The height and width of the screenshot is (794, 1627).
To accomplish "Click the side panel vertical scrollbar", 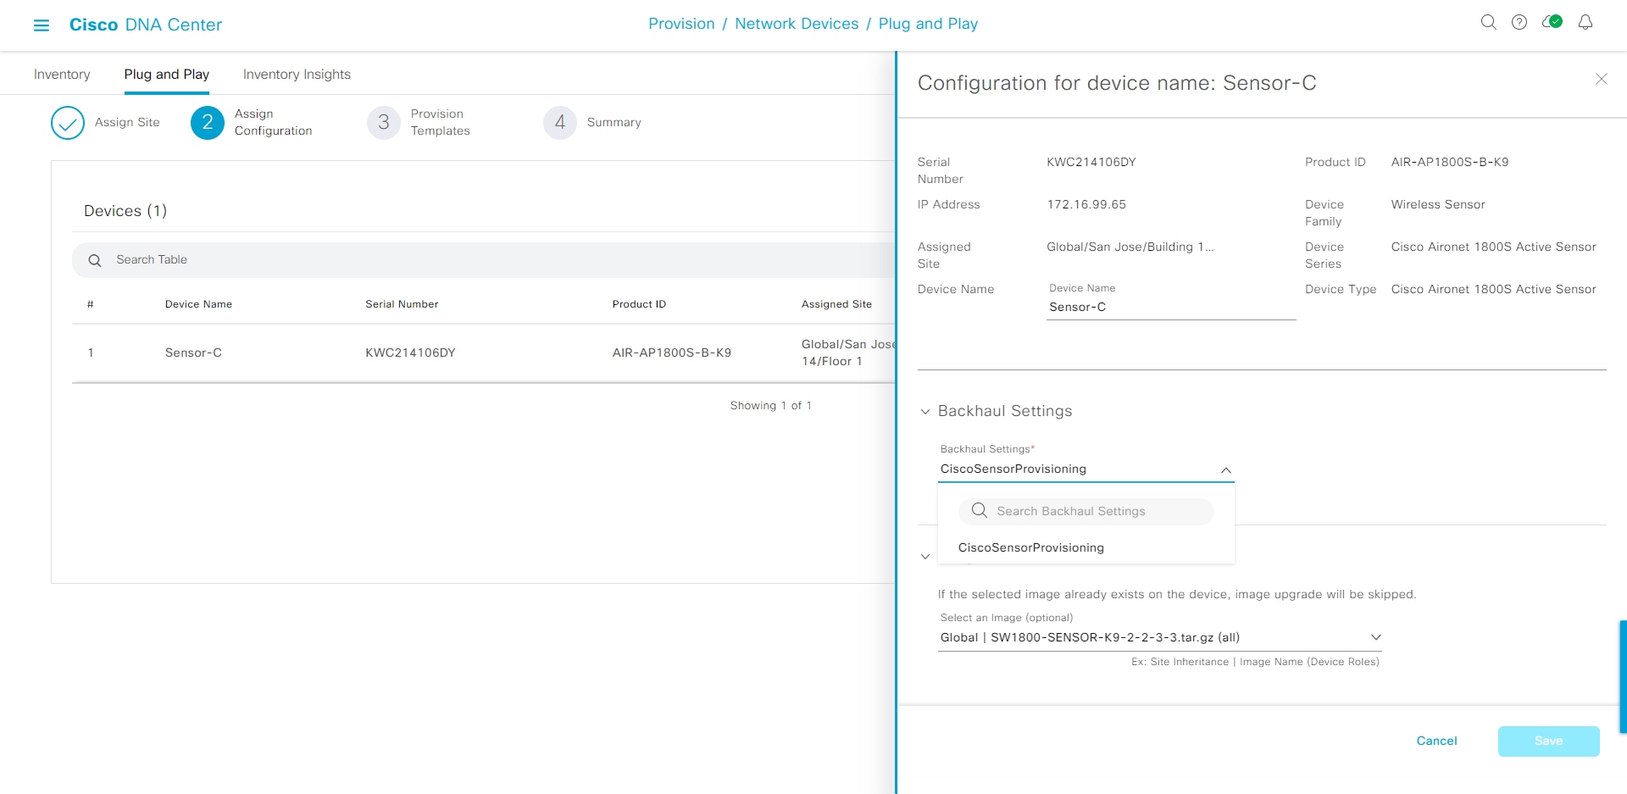I will tap(1623, 676).
